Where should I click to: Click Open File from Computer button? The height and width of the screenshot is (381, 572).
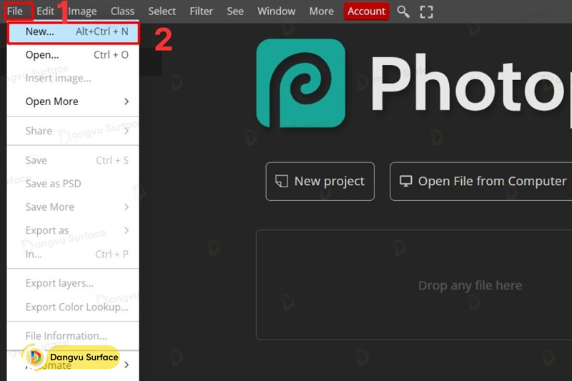tap(482, 181)
